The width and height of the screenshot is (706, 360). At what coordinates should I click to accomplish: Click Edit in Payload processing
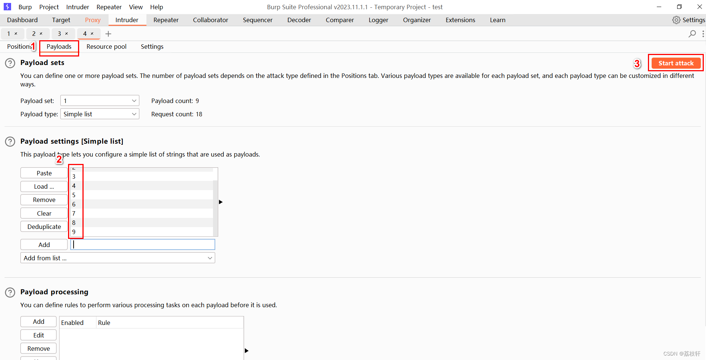click(38, 335)
